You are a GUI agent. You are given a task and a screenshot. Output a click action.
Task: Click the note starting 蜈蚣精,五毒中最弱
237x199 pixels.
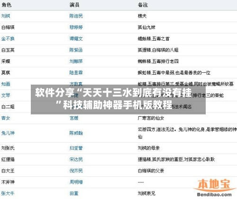pyautogui.click(x=174, y=73)
